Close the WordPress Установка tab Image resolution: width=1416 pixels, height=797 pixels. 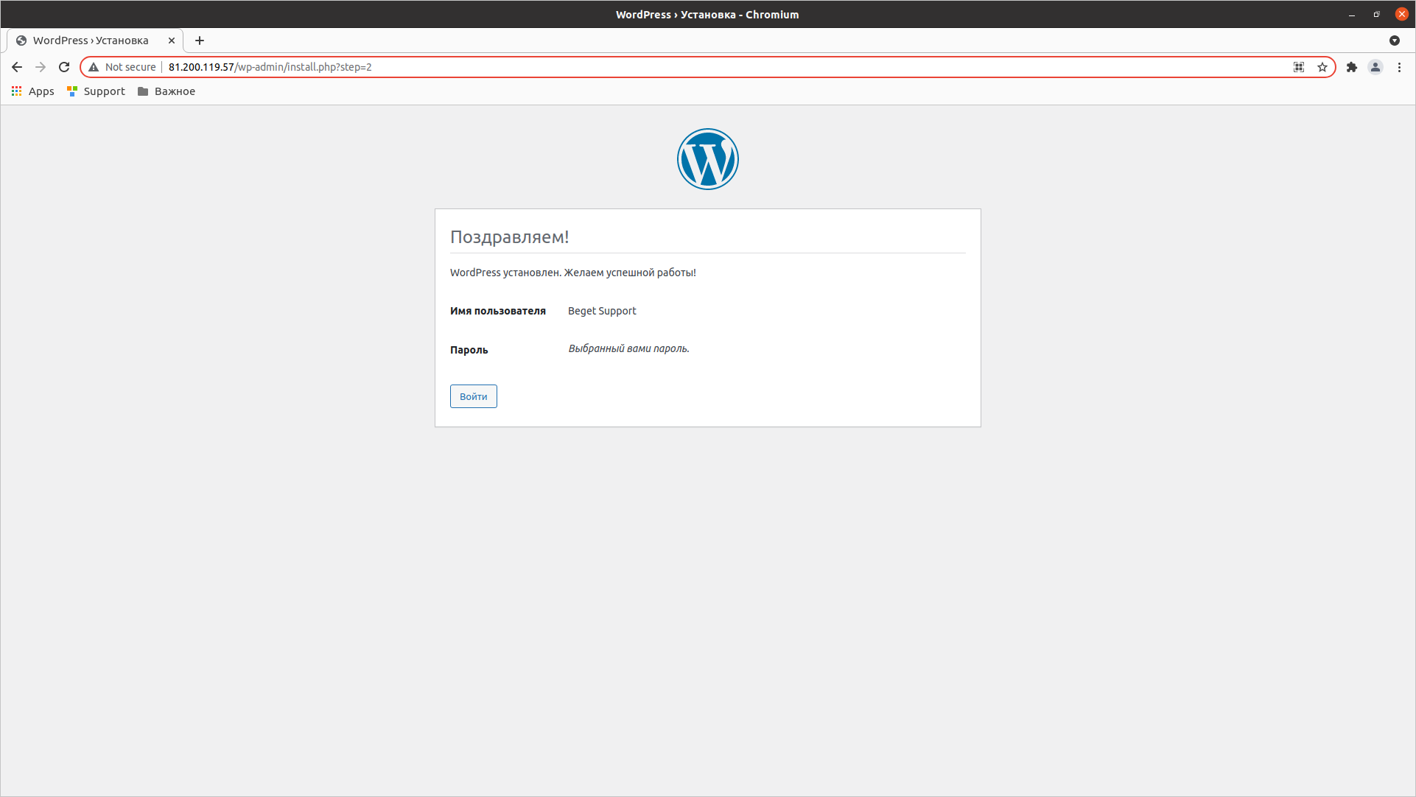pos(172,41)
